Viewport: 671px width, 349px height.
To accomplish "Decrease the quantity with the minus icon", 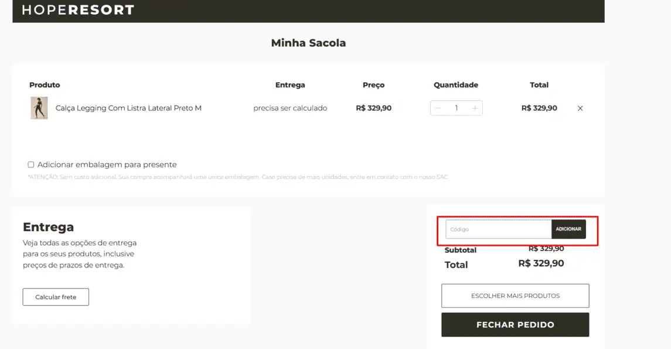I will click(437, 108).
